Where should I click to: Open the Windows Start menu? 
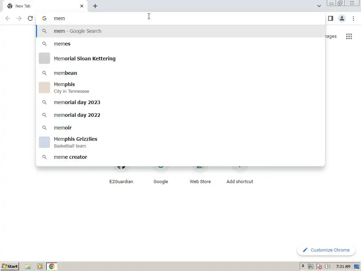coord(10,267)
